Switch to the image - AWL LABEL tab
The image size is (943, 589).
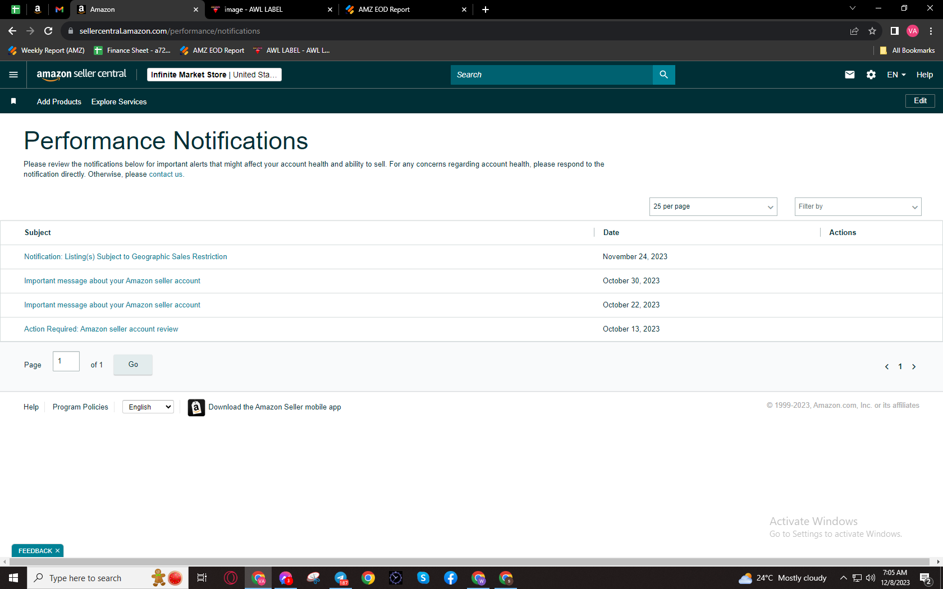click(x=271, y=10)
